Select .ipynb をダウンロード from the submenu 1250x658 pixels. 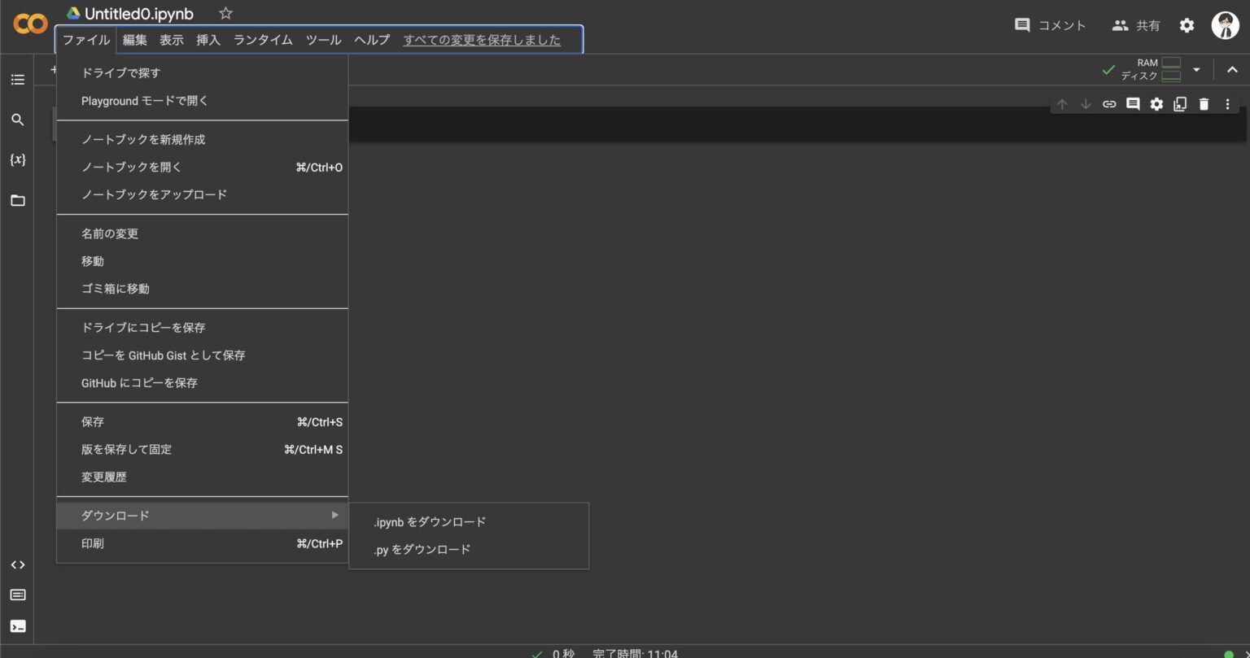pyautogui.click(x=430, y=521)
